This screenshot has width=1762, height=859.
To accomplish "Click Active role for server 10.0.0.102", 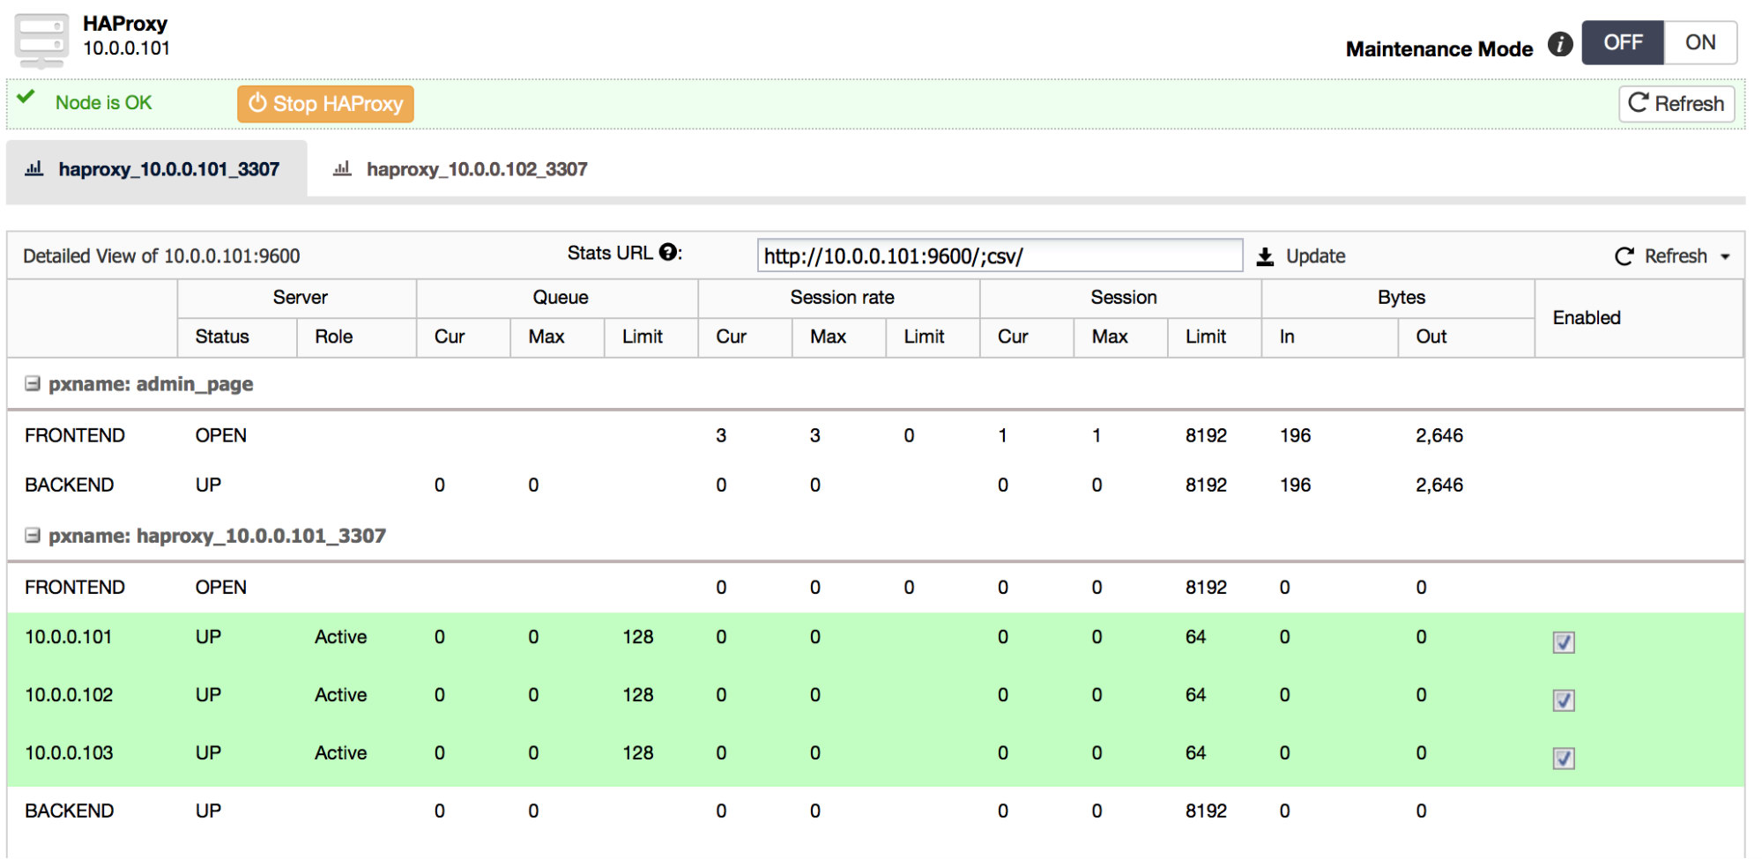I will tap(340, 695).
